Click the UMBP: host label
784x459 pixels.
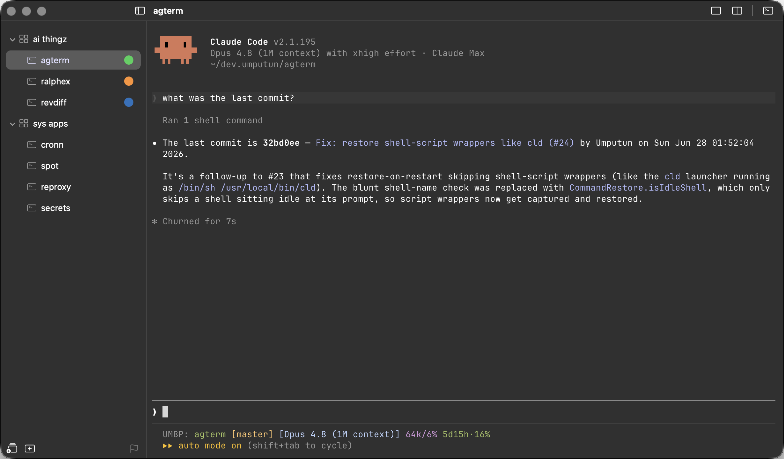click(x=175, y=434)
